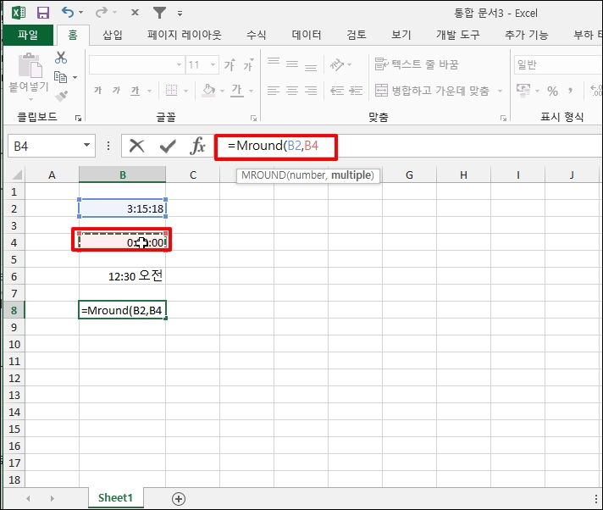
Task: Select cell B2 containing 3:15:18
Action: point(122,208)
